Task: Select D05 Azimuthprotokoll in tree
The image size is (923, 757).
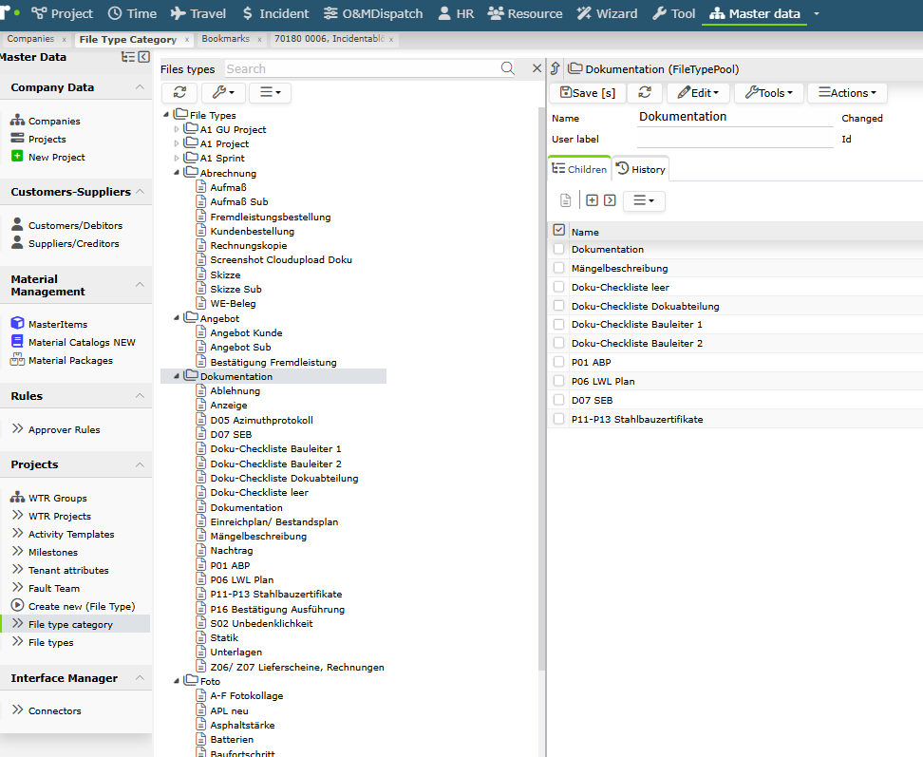Action: [x=261, y=420]
